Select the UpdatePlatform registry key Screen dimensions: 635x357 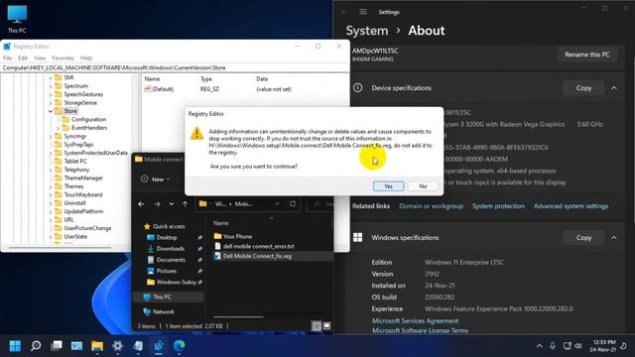(x=83, y=211)
